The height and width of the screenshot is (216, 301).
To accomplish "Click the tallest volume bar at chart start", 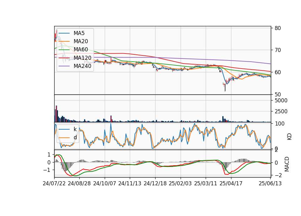I will (x=56, y=114).
